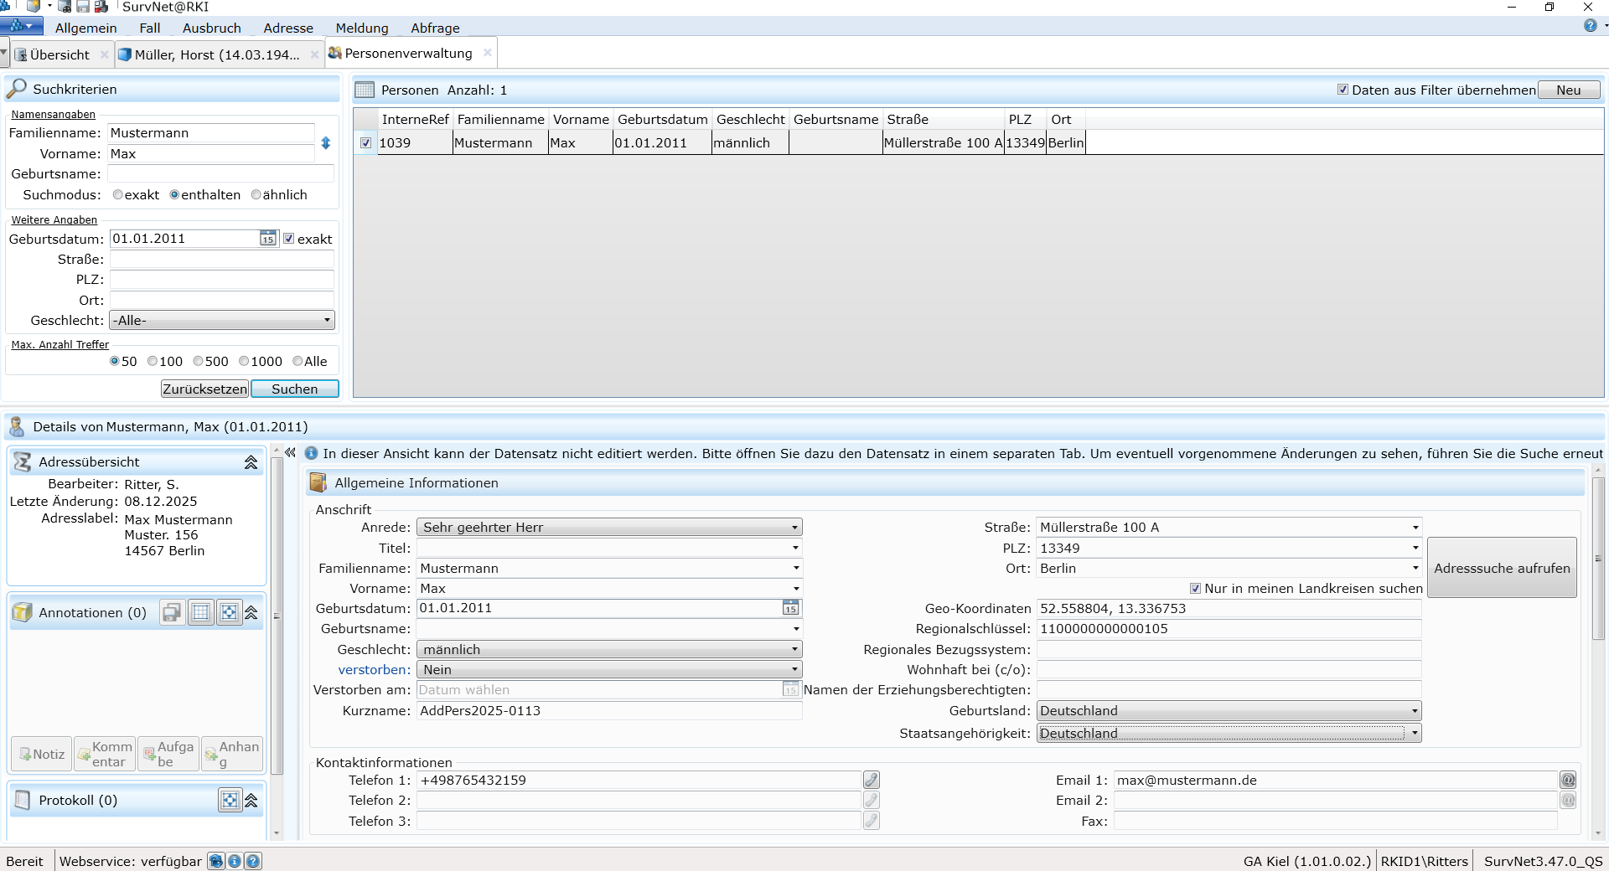Click the Protokoll expand window icon
This screenshot has height=871, width=1609.
229,800
